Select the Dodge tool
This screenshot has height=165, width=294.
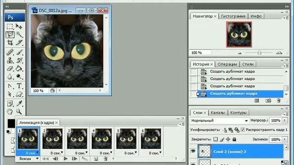click(x=19, y=77)
